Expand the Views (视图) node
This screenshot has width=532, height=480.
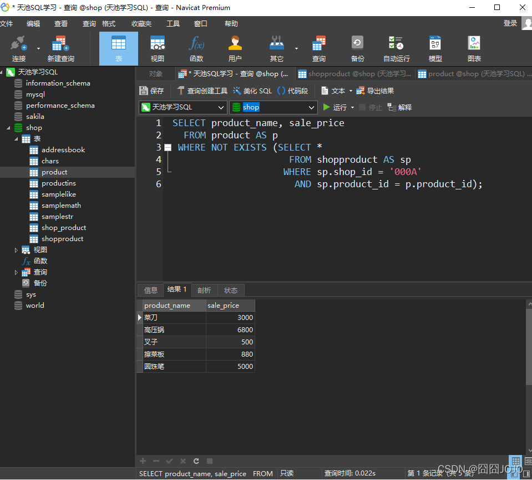tap(16, 250)
